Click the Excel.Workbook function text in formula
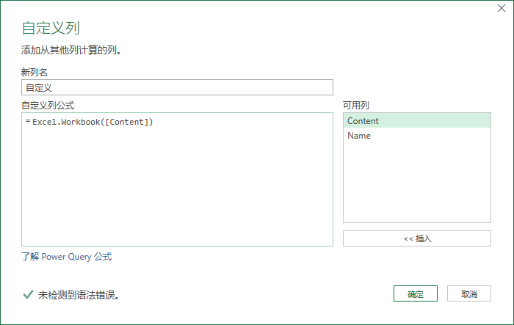This screenshot has height=325, width=514. pyautogui.click(x=66, y=122)
